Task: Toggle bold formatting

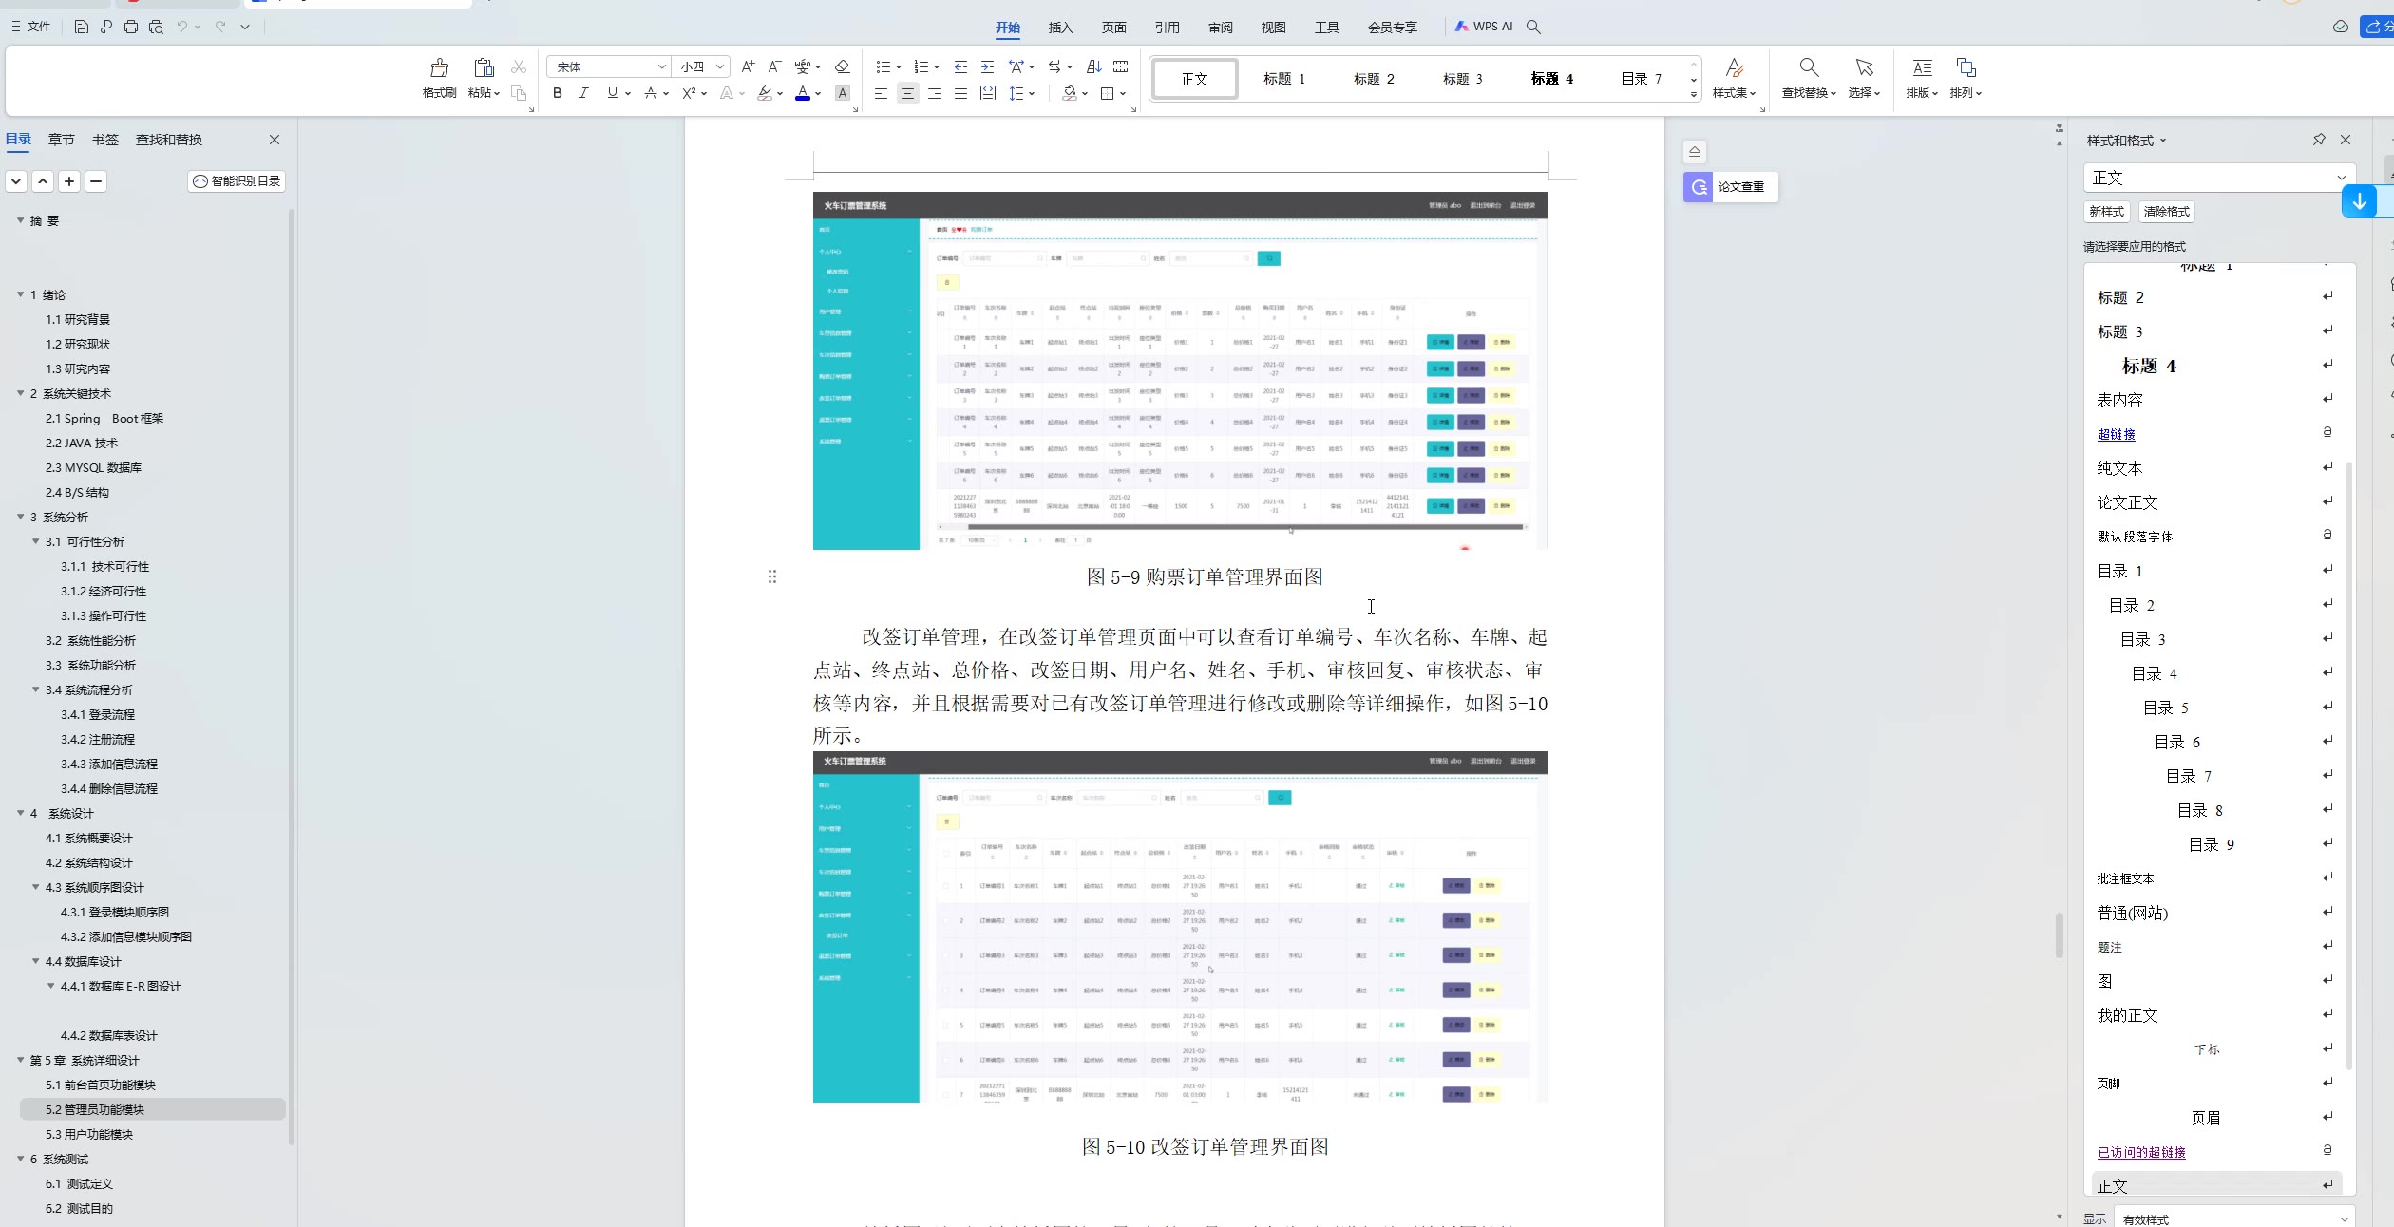Action: (x=558, y=93)
